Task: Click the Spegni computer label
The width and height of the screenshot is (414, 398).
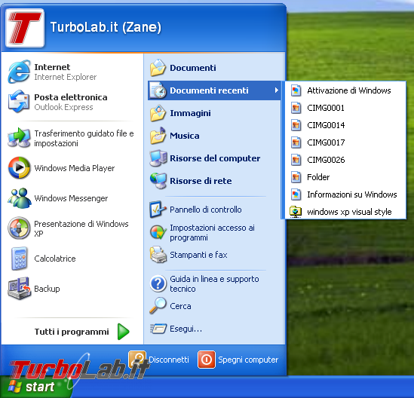Action: click(x=248, y=360)
